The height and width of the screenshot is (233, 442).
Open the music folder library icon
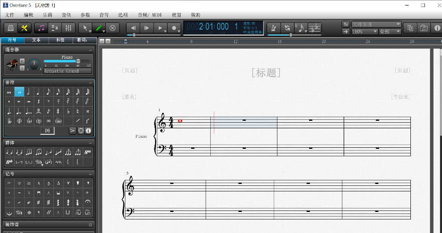coord(423,28)
